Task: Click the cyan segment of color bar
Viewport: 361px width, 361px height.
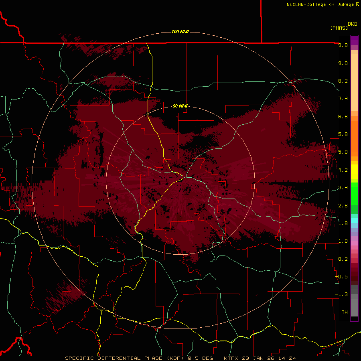Action: 354,221
